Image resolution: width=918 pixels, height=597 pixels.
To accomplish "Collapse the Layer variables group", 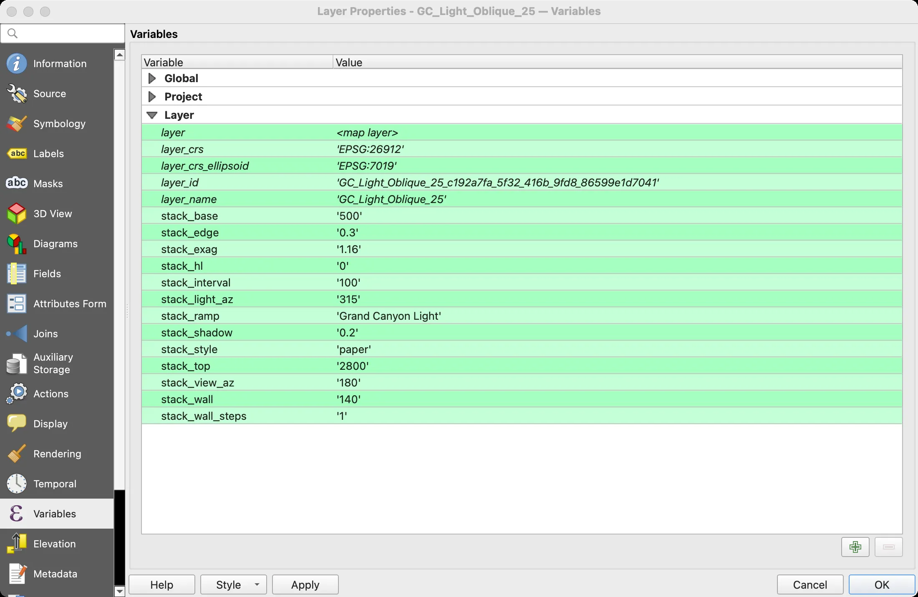I will [x=152, y=115].
